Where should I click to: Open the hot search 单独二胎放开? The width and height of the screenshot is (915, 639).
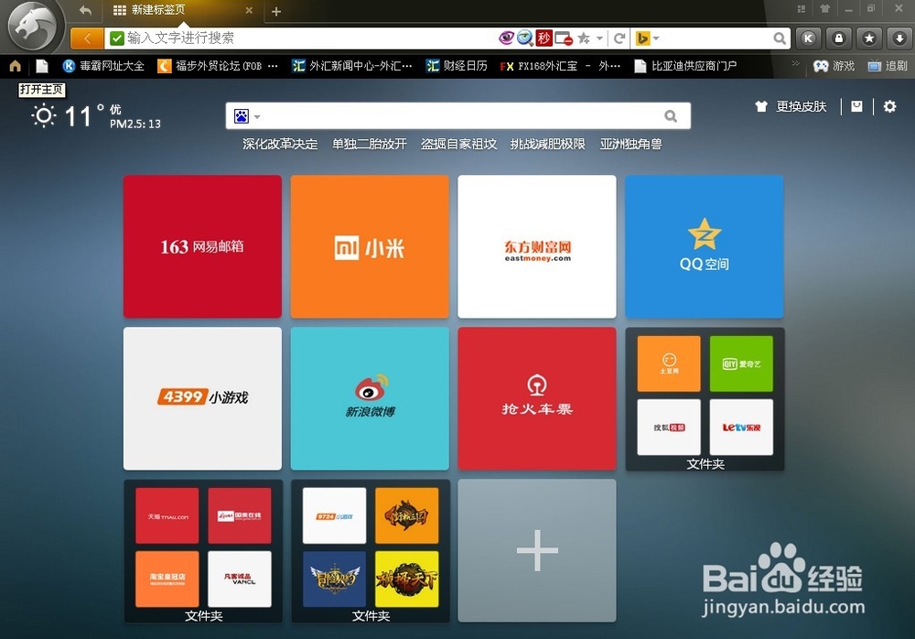tap(370, 144)
